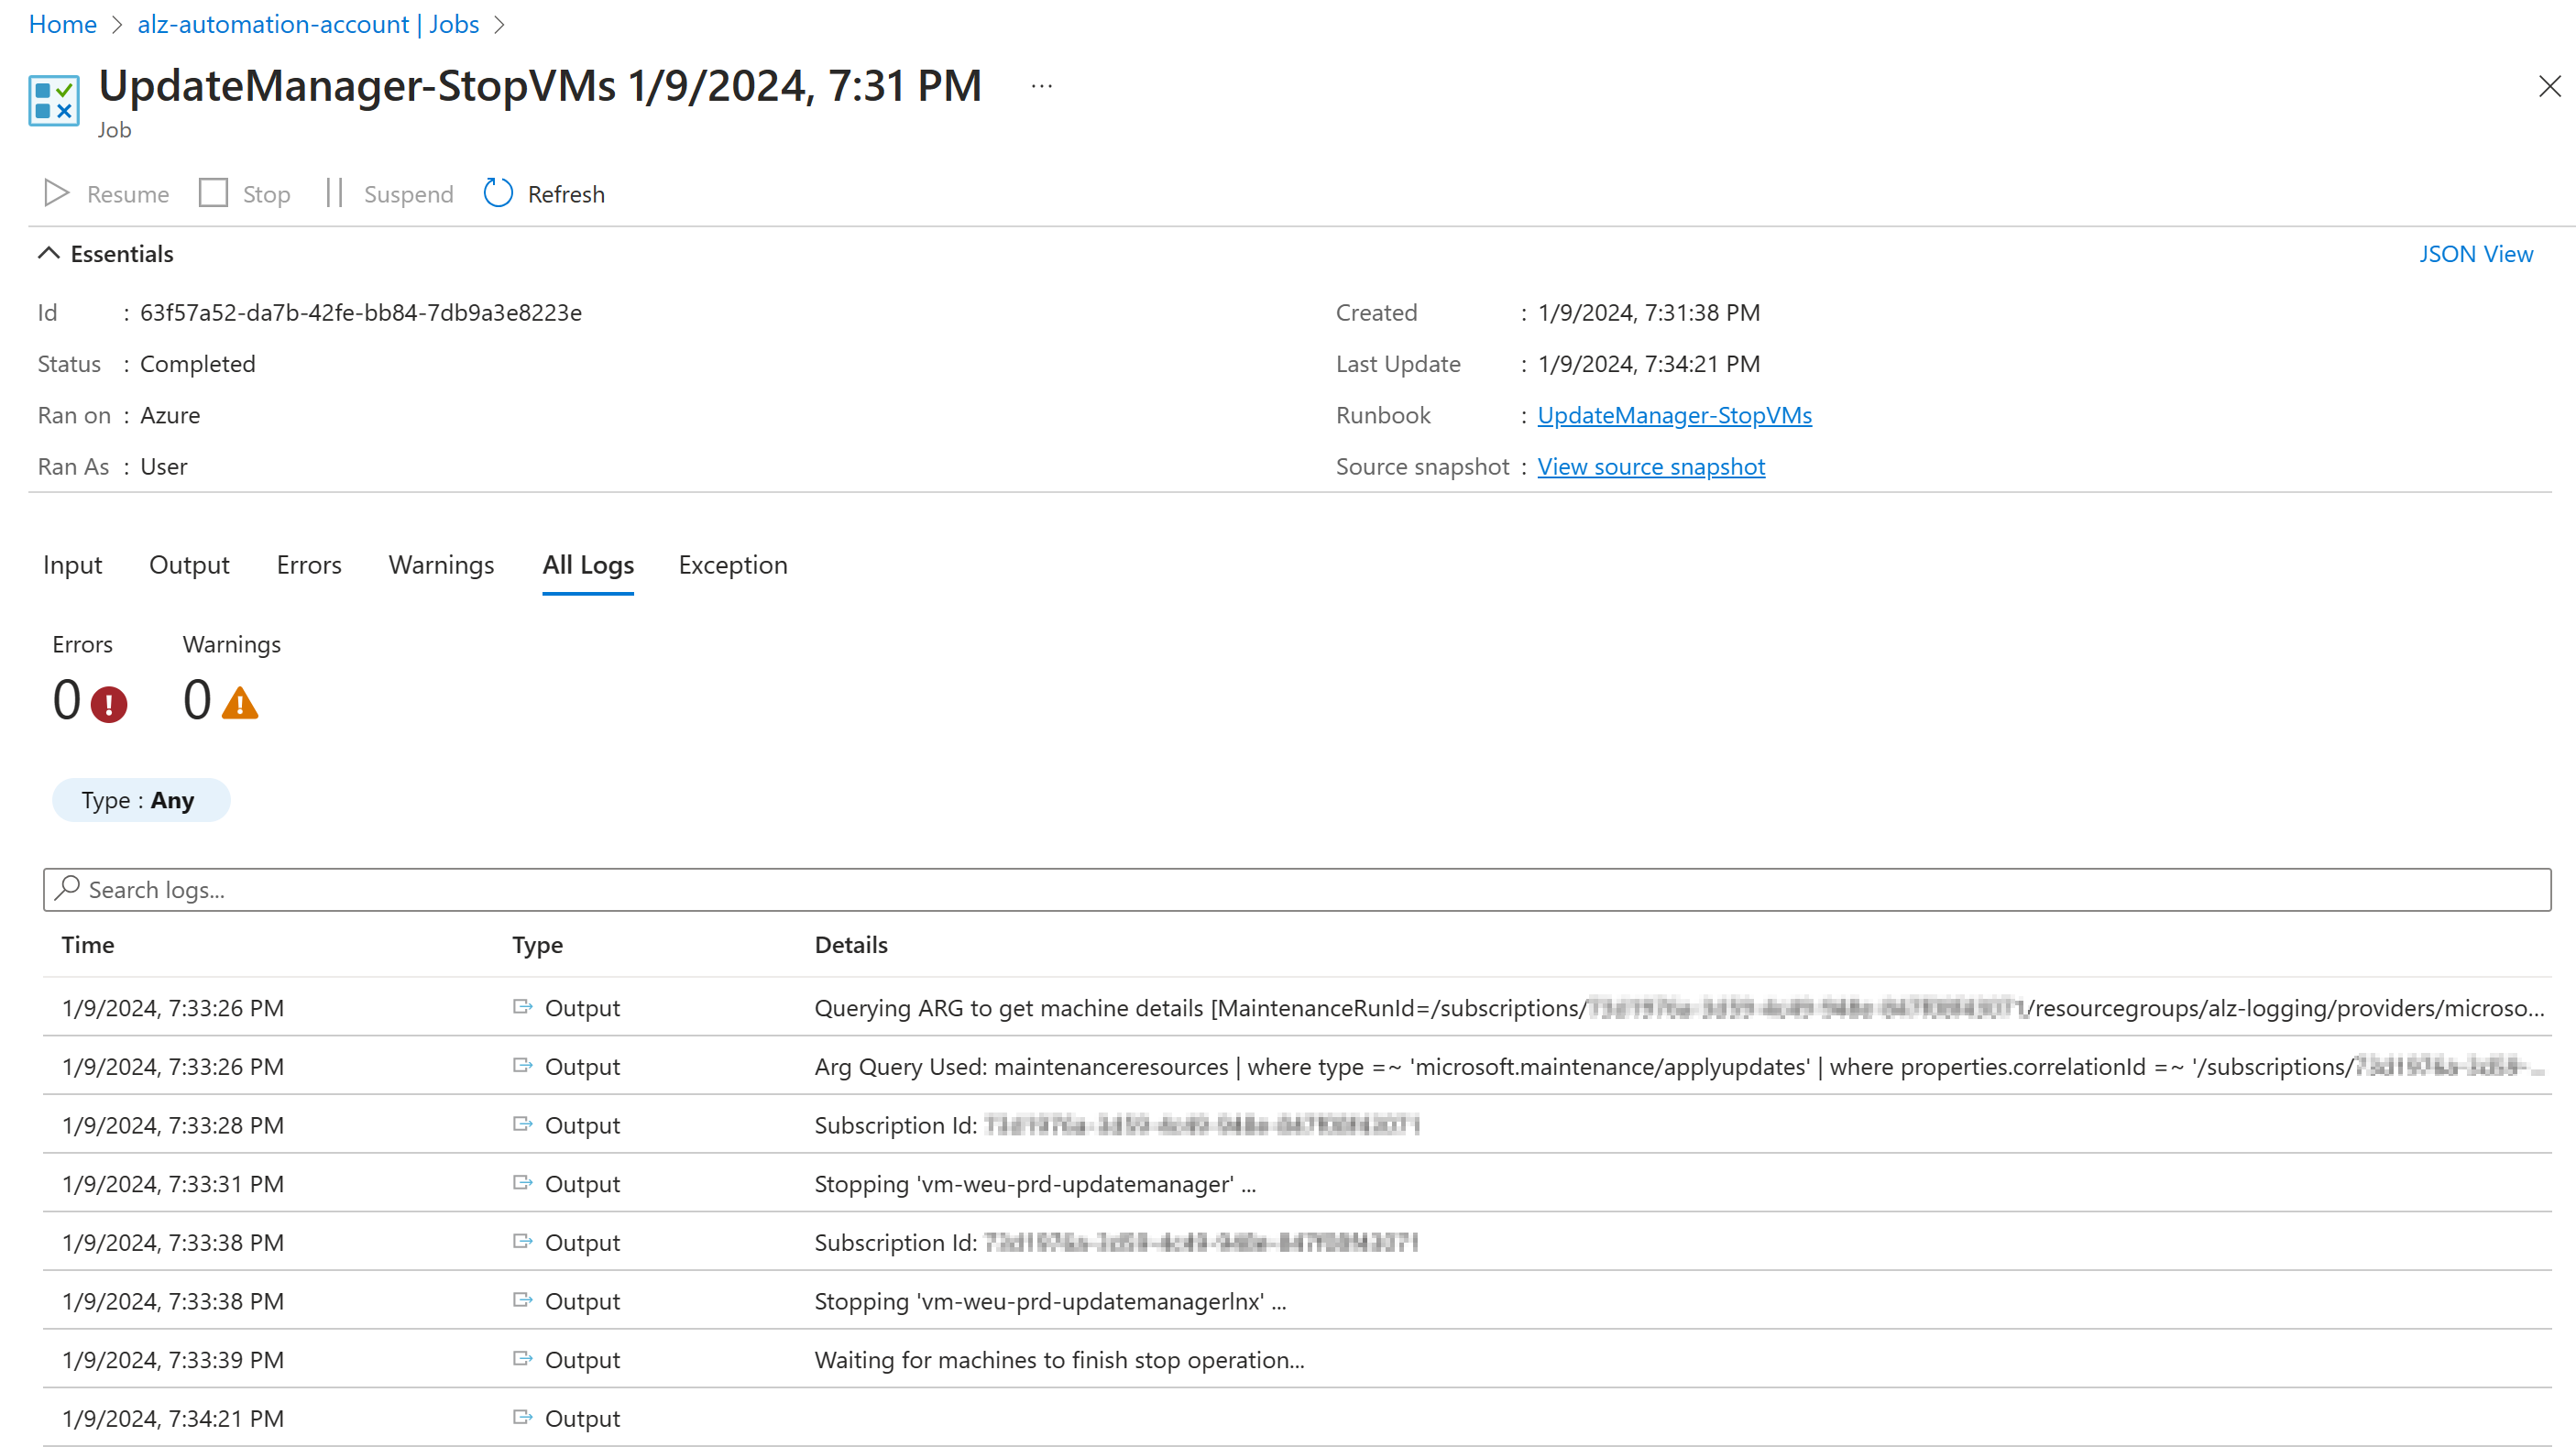
Task: Click the Status value Completed
Action: click(x=198, y=363)
